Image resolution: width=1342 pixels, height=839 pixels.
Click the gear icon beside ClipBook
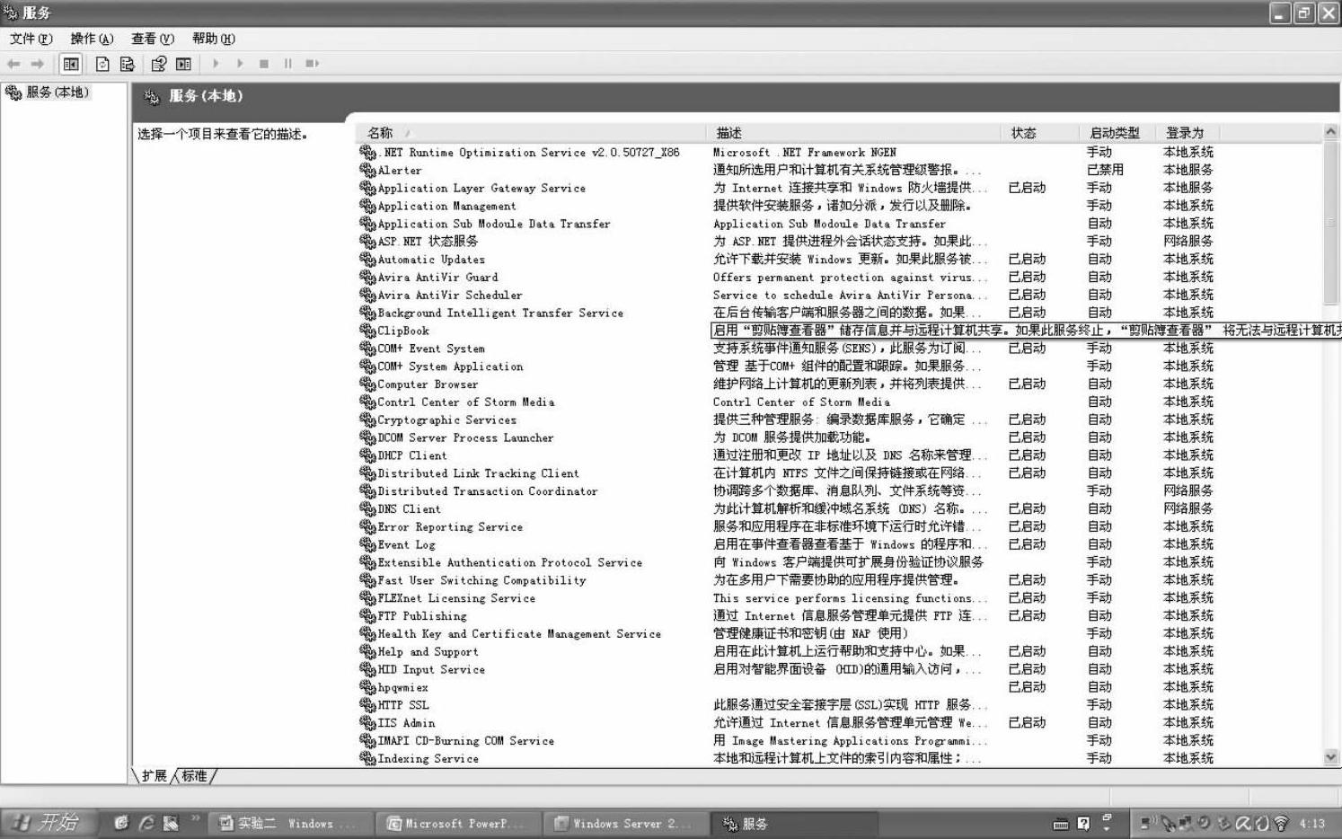(367, 331)
